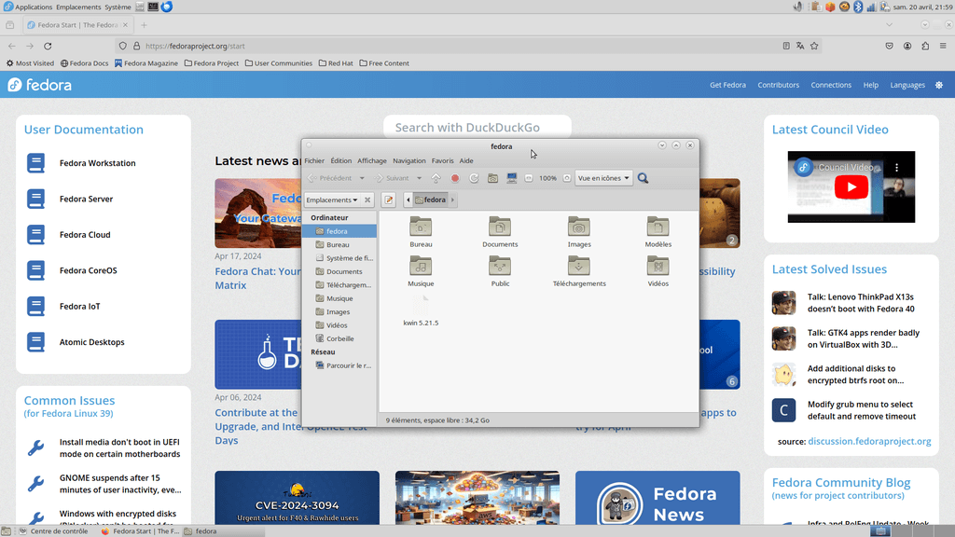The width and height of the screenshot is (955, 537).
Task: Click path bar right scroll arrow
Action: coord(452,200)
